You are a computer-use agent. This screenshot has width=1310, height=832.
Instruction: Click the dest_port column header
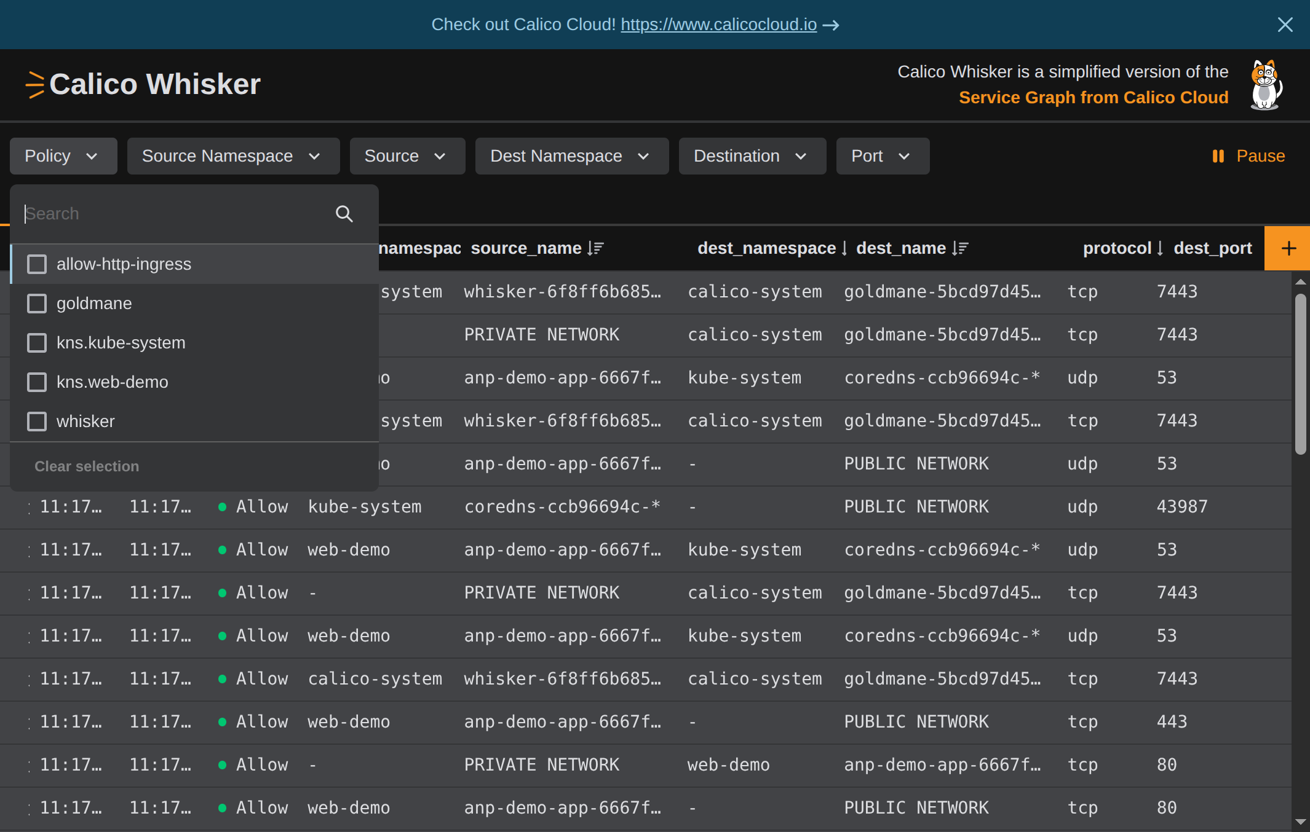pos(1213,248)
